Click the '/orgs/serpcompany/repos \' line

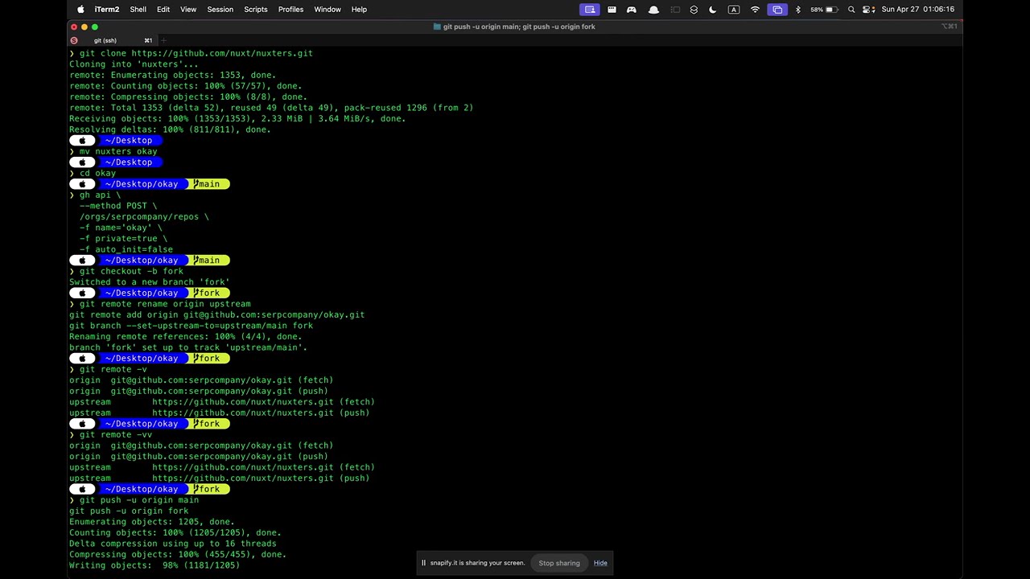coord(144,216)
